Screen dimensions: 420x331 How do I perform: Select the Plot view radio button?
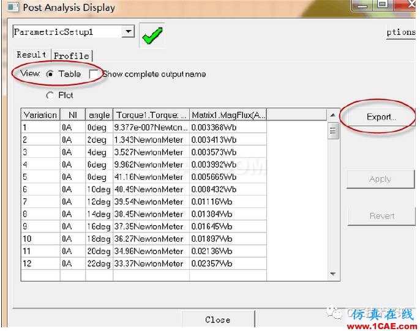(x=50, y=95)
